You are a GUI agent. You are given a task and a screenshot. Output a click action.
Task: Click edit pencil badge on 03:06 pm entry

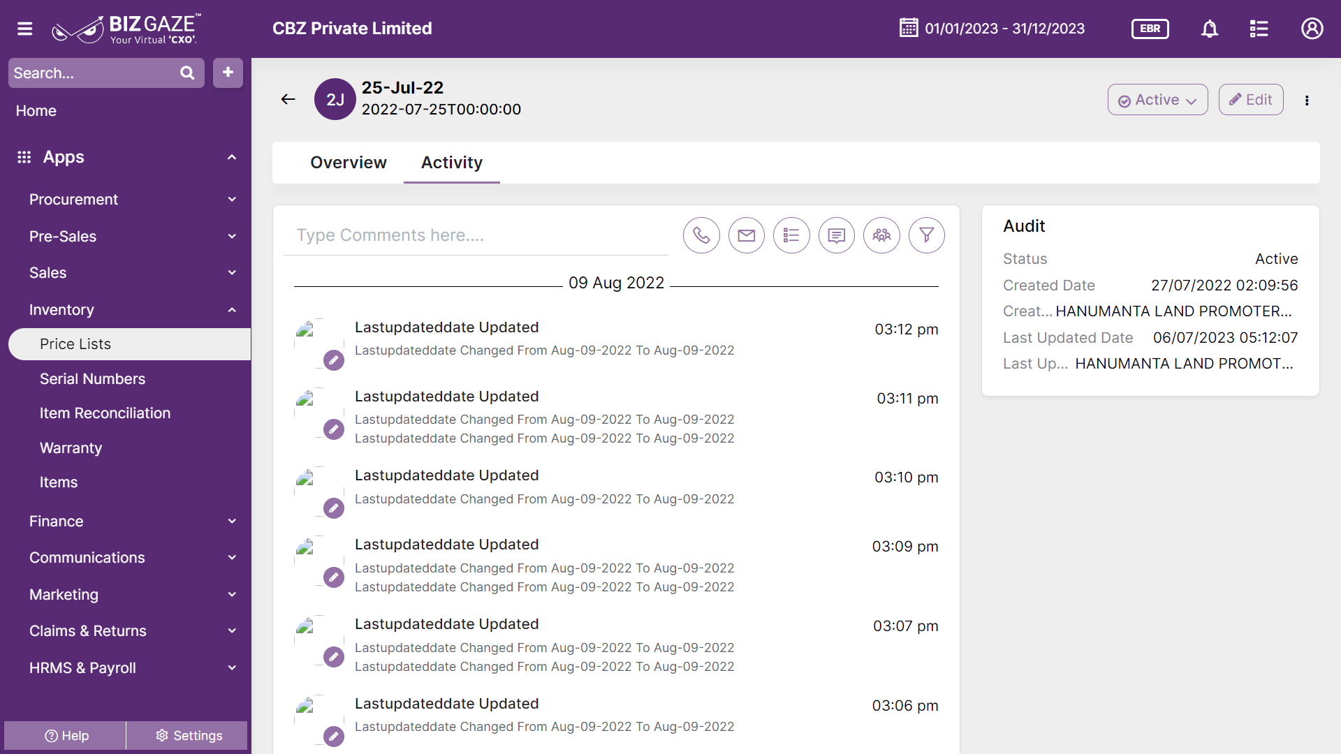pos(334,736)
